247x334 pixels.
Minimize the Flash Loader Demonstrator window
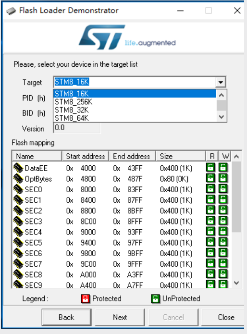180,11
